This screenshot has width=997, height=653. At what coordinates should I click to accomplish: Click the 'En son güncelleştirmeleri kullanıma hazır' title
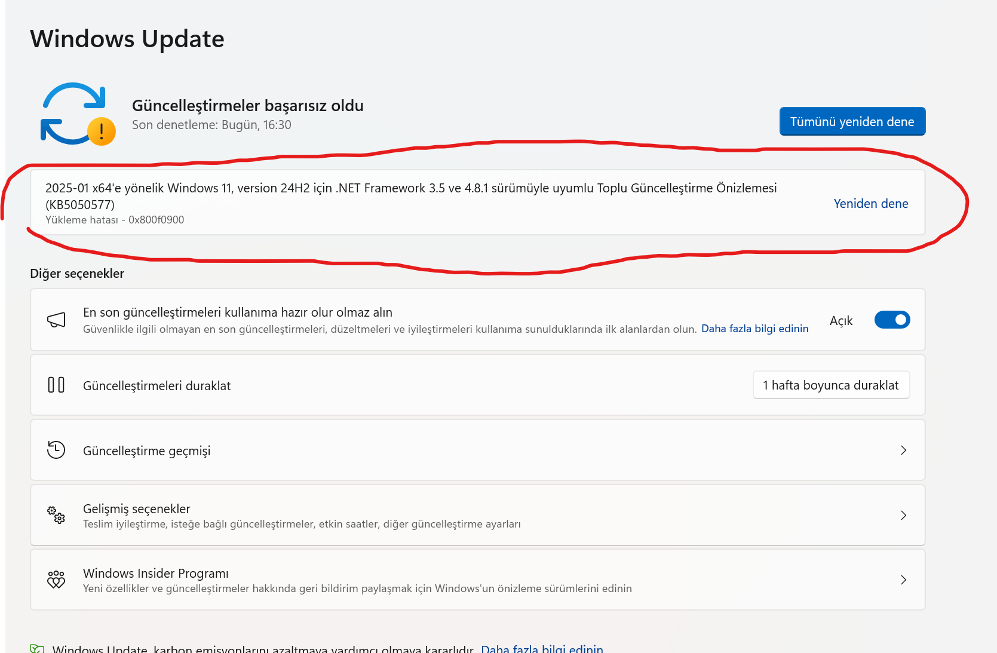coord(238,312)
